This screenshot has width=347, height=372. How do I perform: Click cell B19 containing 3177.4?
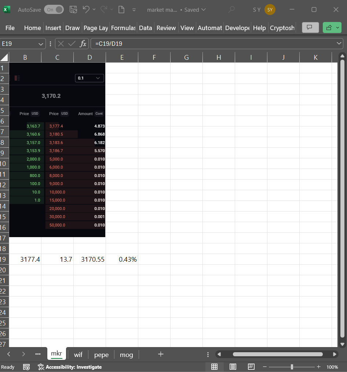(25, 259)
